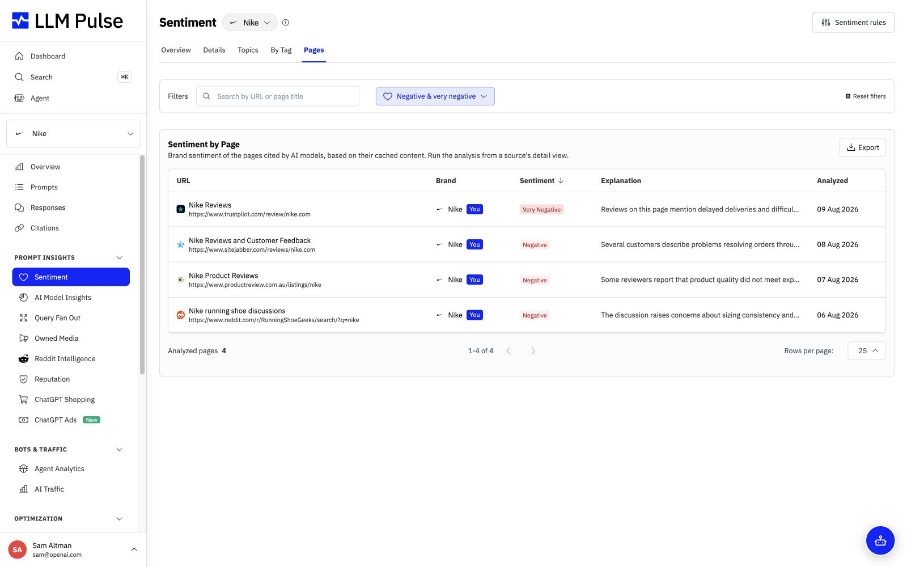The width and height of the screenshot is (907, 567).
Task: Click the Negative badge on Nike Product Reviews row
Action: coord(535,280)
